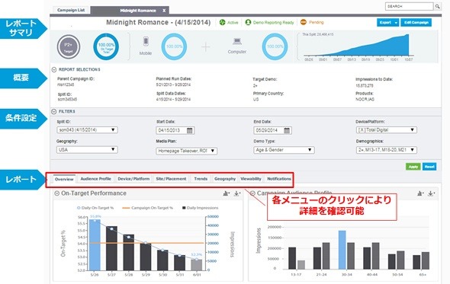
Task: Open chart type menu for On-Target Performance
Action: tap(227, 193)
